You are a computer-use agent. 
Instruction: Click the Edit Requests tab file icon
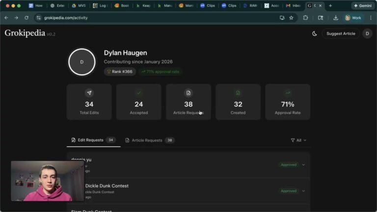73,140
